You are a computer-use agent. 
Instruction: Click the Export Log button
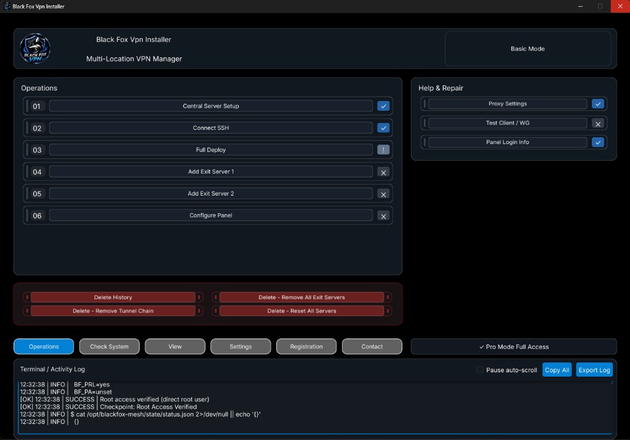click(594, 370)
